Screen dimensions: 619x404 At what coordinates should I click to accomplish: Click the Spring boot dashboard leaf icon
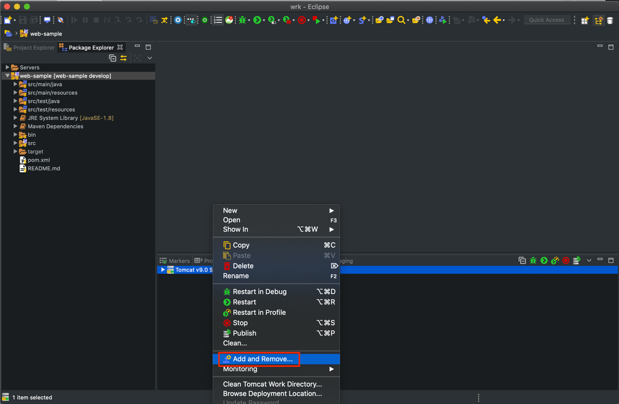point(230,20)
